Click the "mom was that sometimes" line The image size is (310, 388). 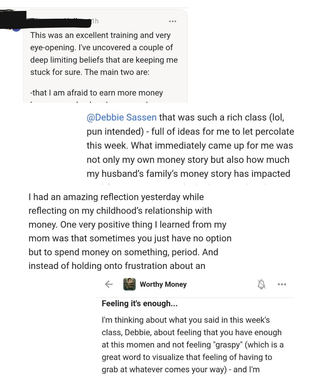pyautogui.click(x=130, y=238)
